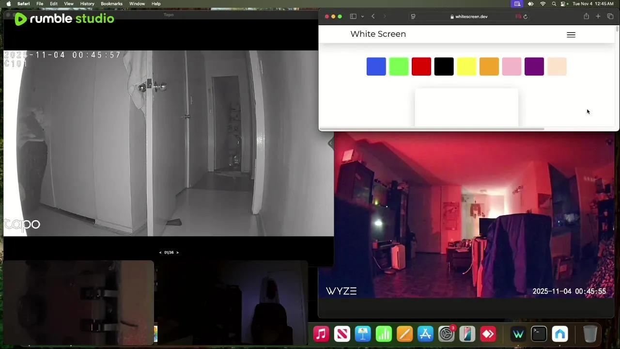Image resolution: width=620 pixels, height=349 pixels.
Task: Open the Safari Share menu
Action: point(586,16)
